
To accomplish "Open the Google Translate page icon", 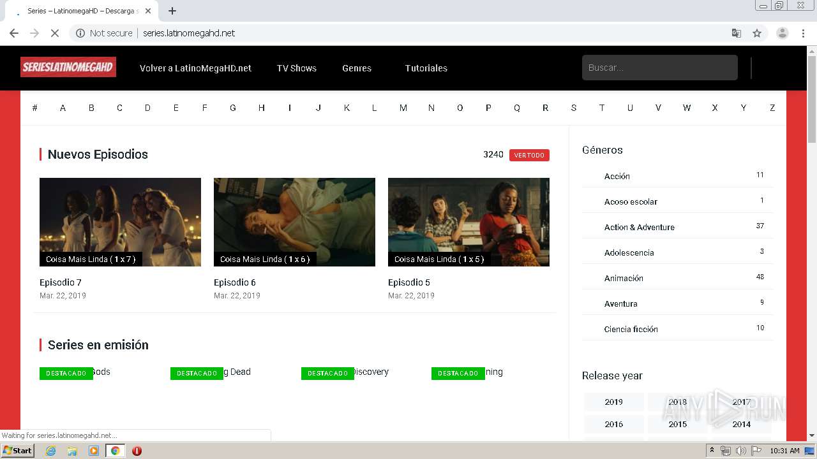I will [736, 33].
